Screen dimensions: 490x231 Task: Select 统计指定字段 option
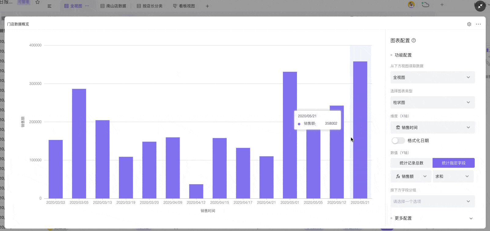pyautogui.click(x=453, y=163)
